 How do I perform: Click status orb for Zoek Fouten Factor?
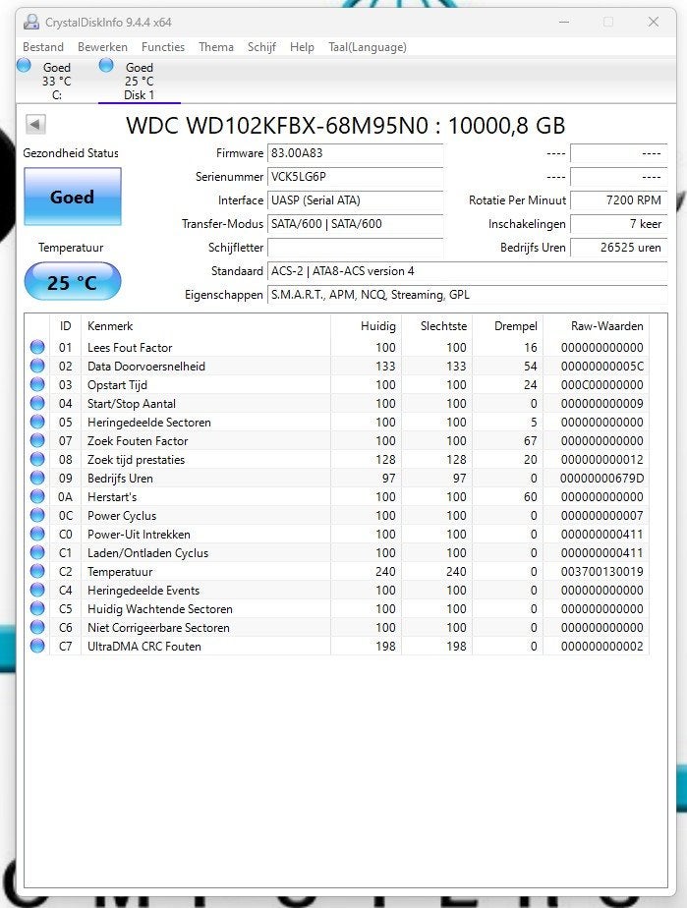[x=37, y=440]
